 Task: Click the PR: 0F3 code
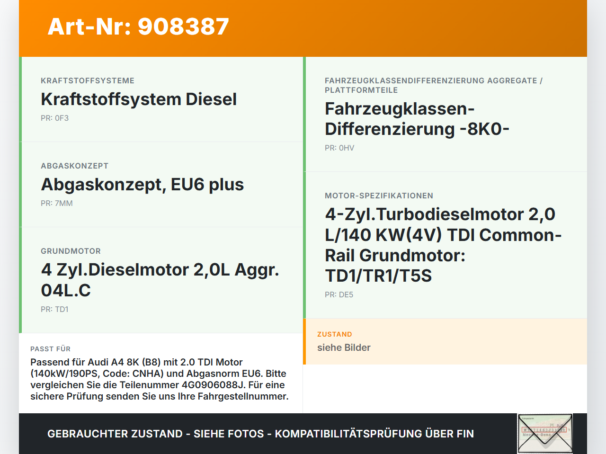point(54,118)
